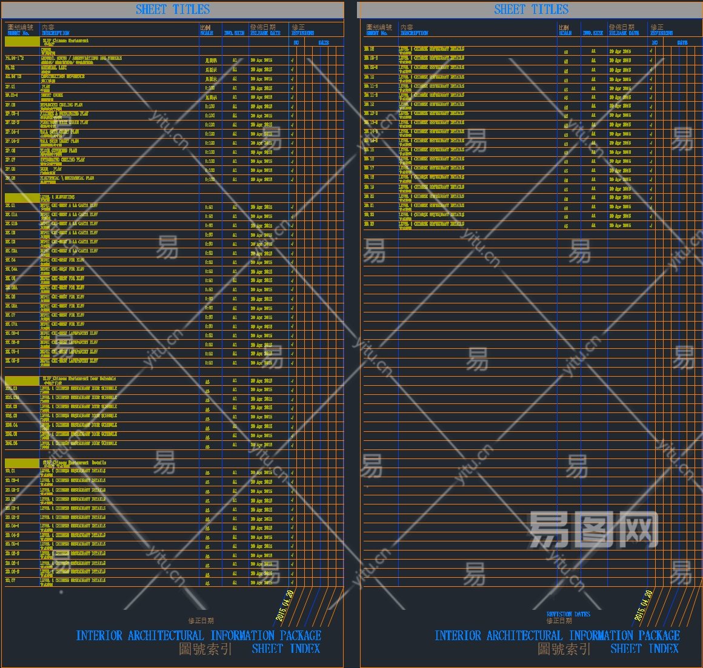The width and height of the screenshot is (703, 668).
Task: Select the MATERIAL LIST row description
Action: pyautogui.click(x=53, y=68)
